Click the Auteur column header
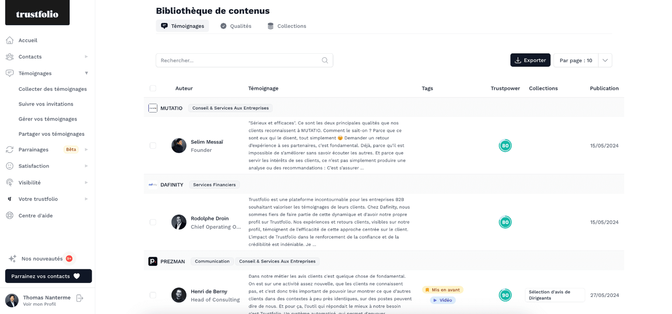672x314 pixels. (x=184, y=88)
